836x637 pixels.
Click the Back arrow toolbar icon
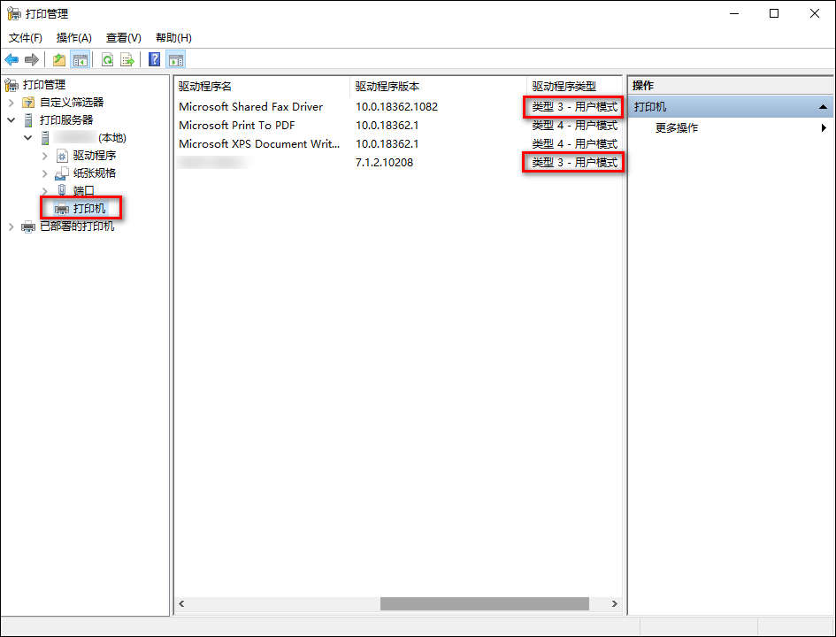coord(12,59)
